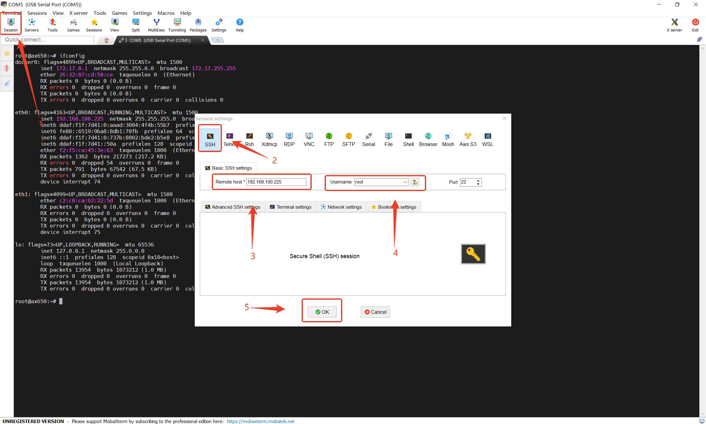Screen dimensions: 706x424
Task: Open the Terminal menu
Action: click(11, 13)
